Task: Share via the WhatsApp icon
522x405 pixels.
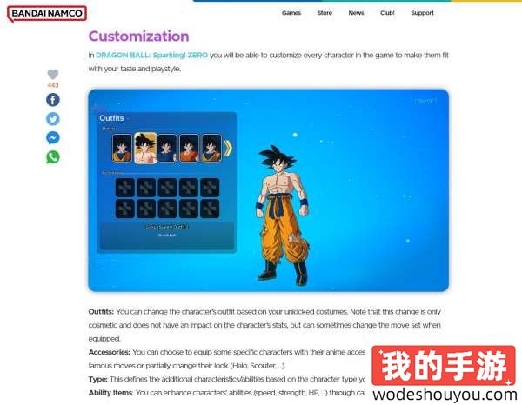Action: coord(53,157)
